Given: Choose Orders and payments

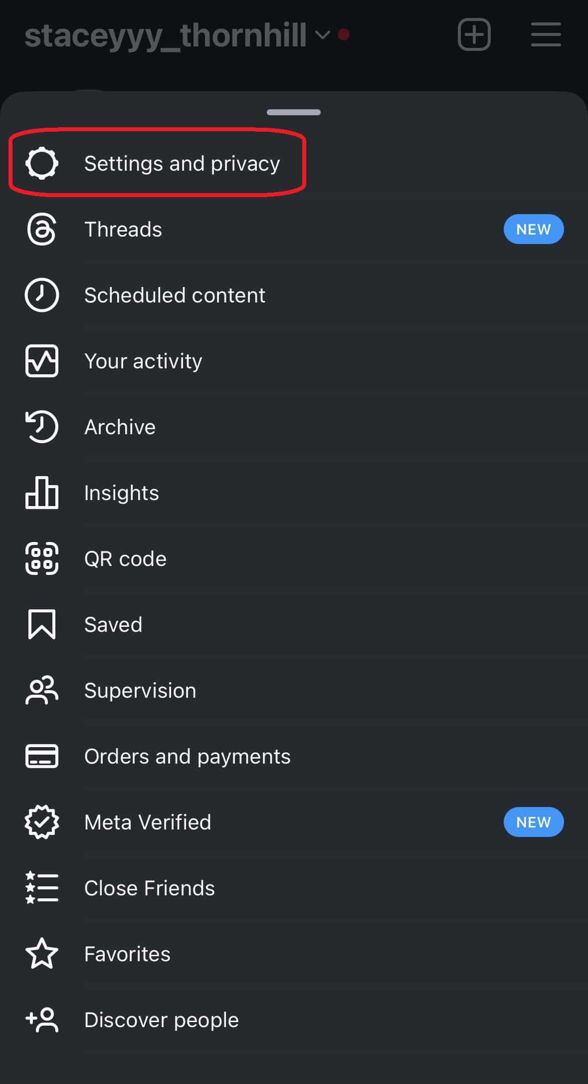Looking at the screenshot, I should click(187, 756).
